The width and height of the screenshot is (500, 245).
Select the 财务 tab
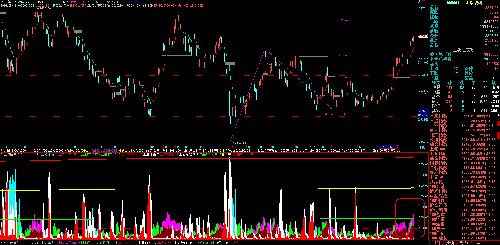click(464, 243)
